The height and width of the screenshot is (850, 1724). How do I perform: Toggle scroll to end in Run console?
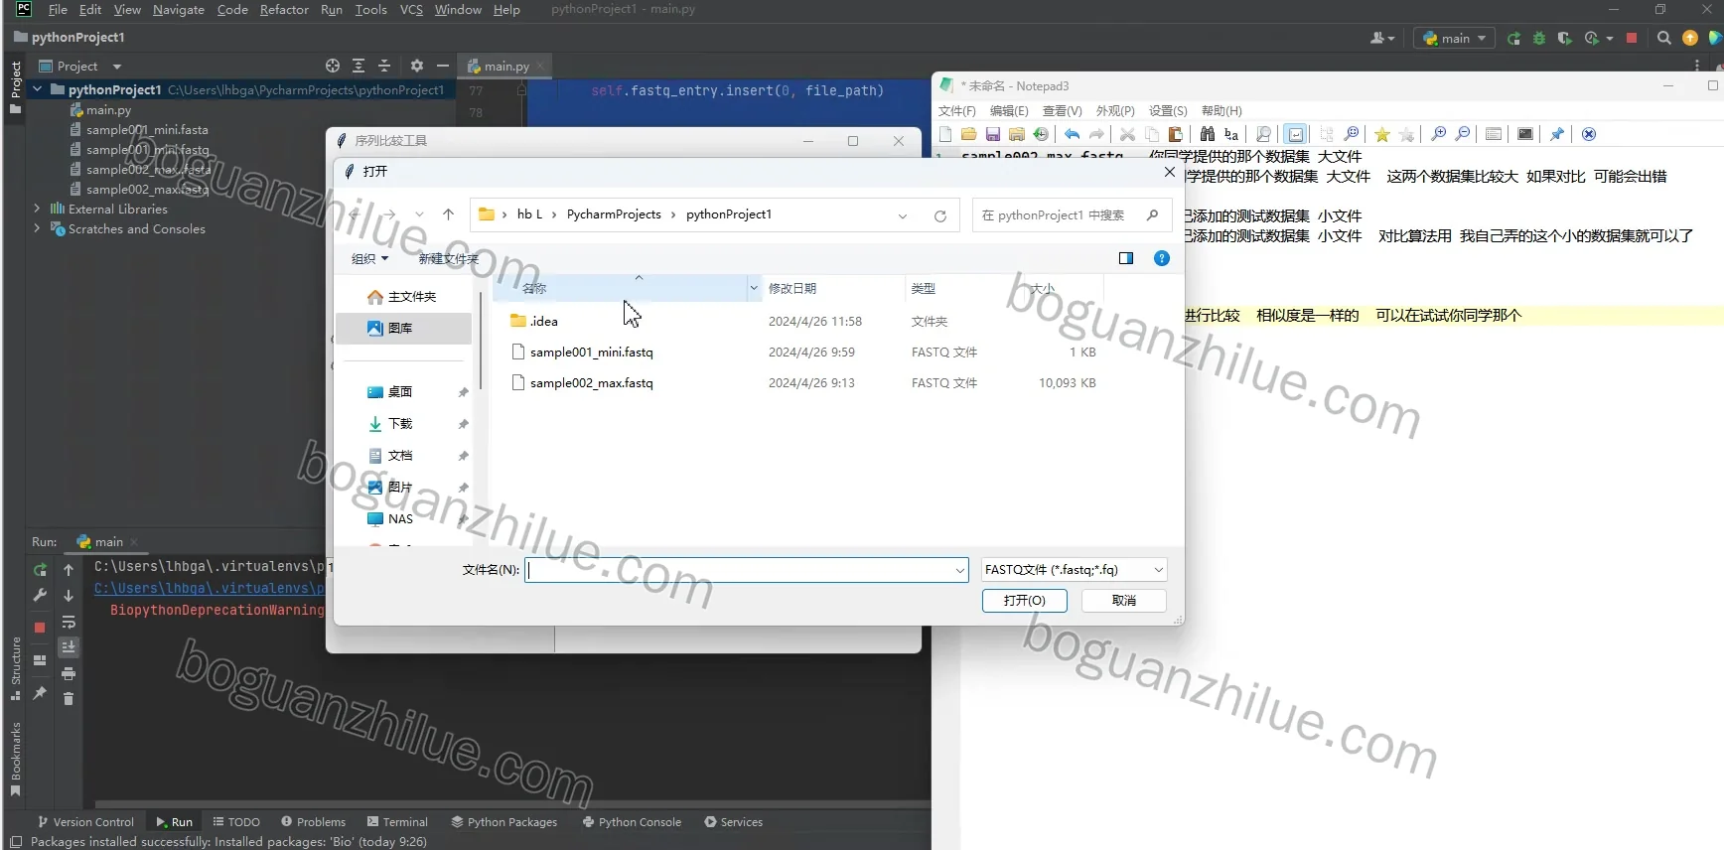(69, 646)
